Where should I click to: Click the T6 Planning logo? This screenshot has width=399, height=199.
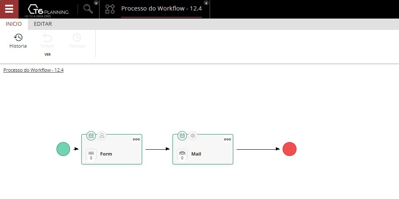point(48,10)
